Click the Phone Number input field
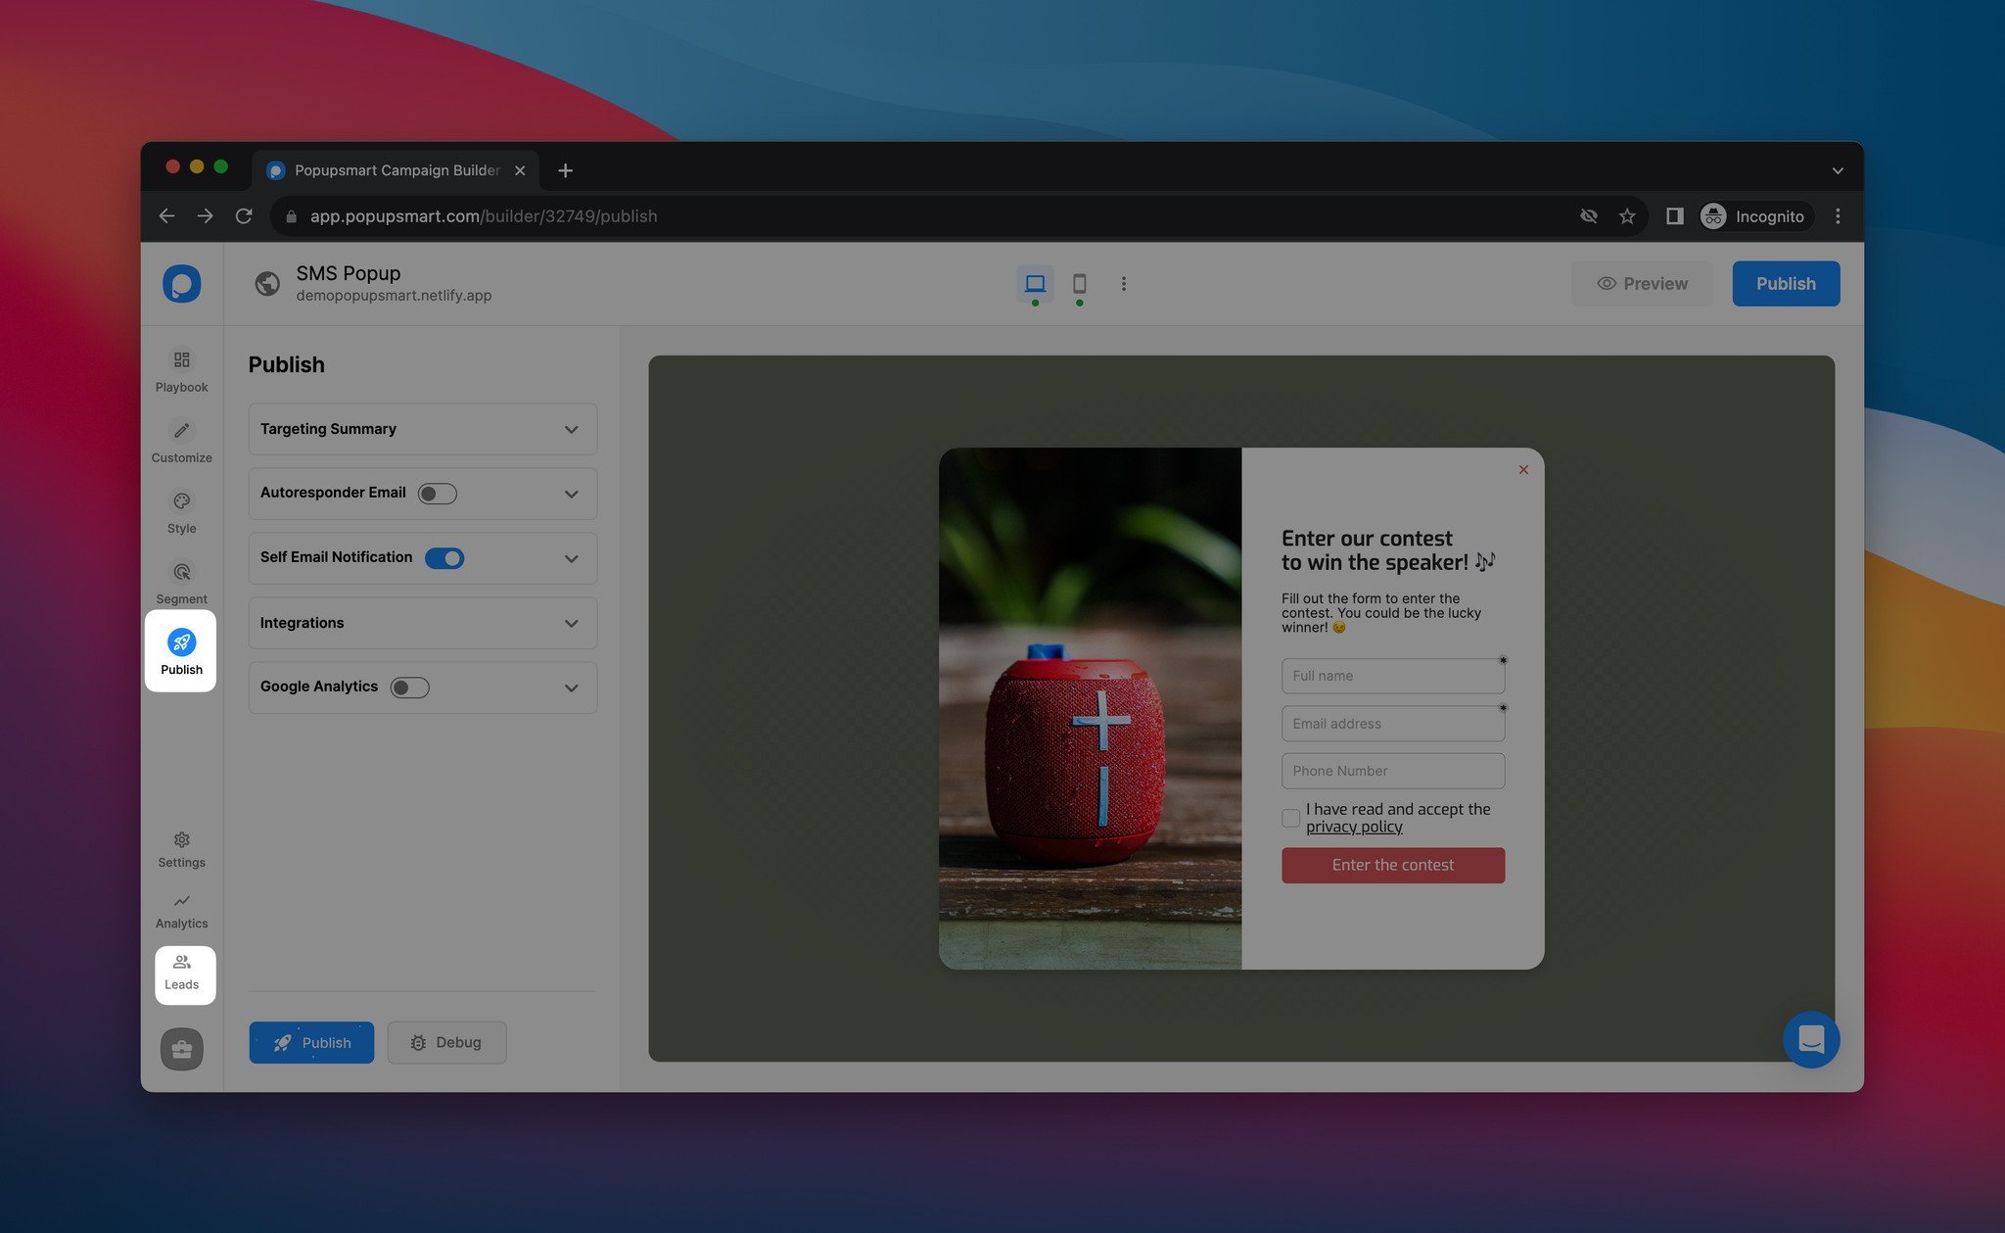Image resolution: width=2005 pixels, height=1233 pixels. pos(1392,771)
